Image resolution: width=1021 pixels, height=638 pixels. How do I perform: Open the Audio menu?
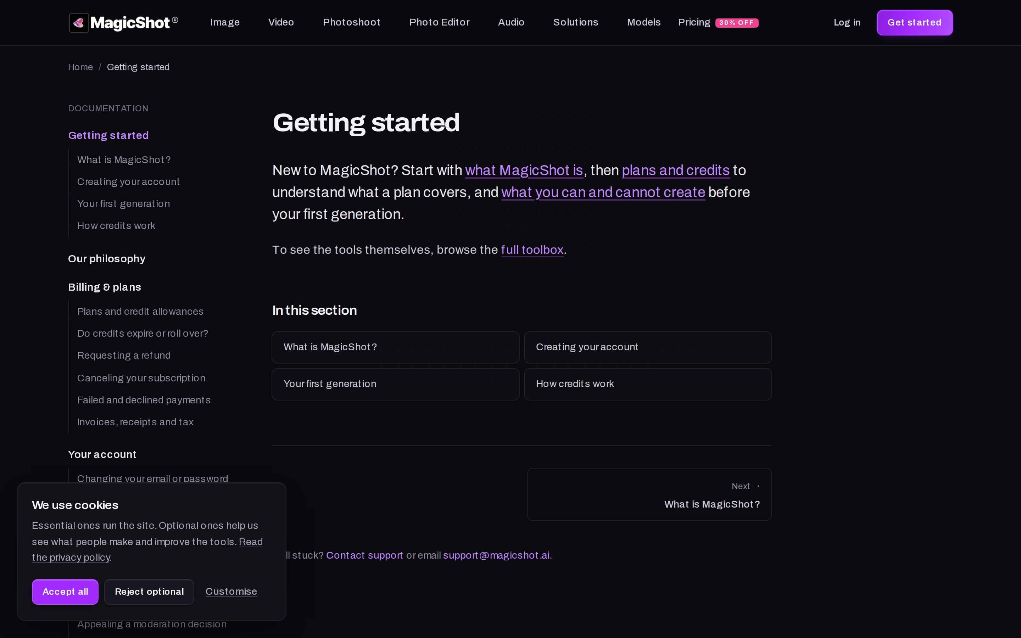point(511,22)
